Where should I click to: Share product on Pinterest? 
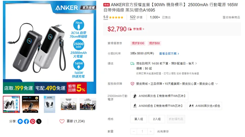point(33,121)
